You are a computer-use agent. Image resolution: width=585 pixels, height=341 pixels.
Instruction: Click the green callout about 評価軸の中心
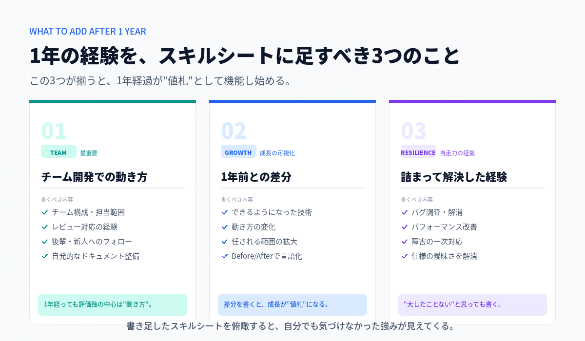click(x=113, y=304)
